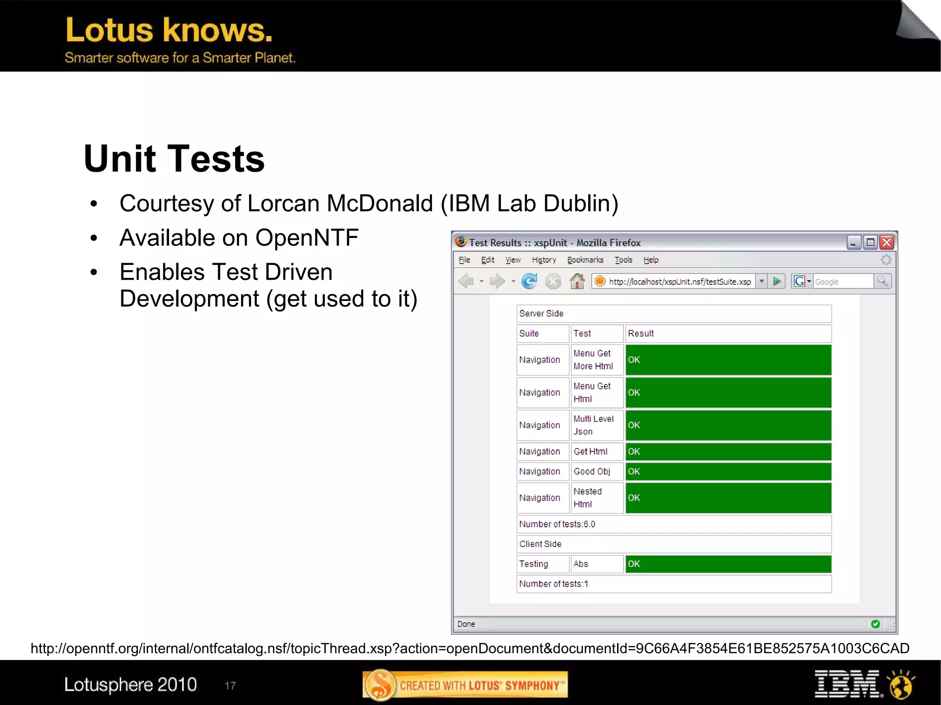This screenshot has height=705, width=941.
Task: Open the Forward history dropdown arrow
Action: pos(513,282)
